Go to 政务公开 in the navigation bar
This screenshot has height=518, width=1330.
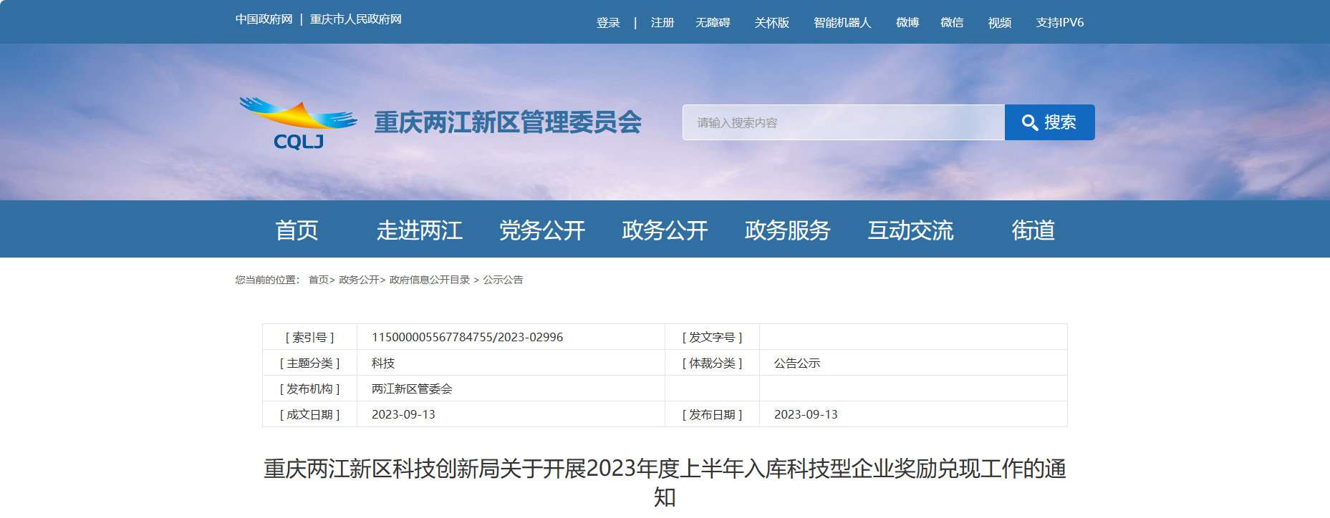pos(665,230)
